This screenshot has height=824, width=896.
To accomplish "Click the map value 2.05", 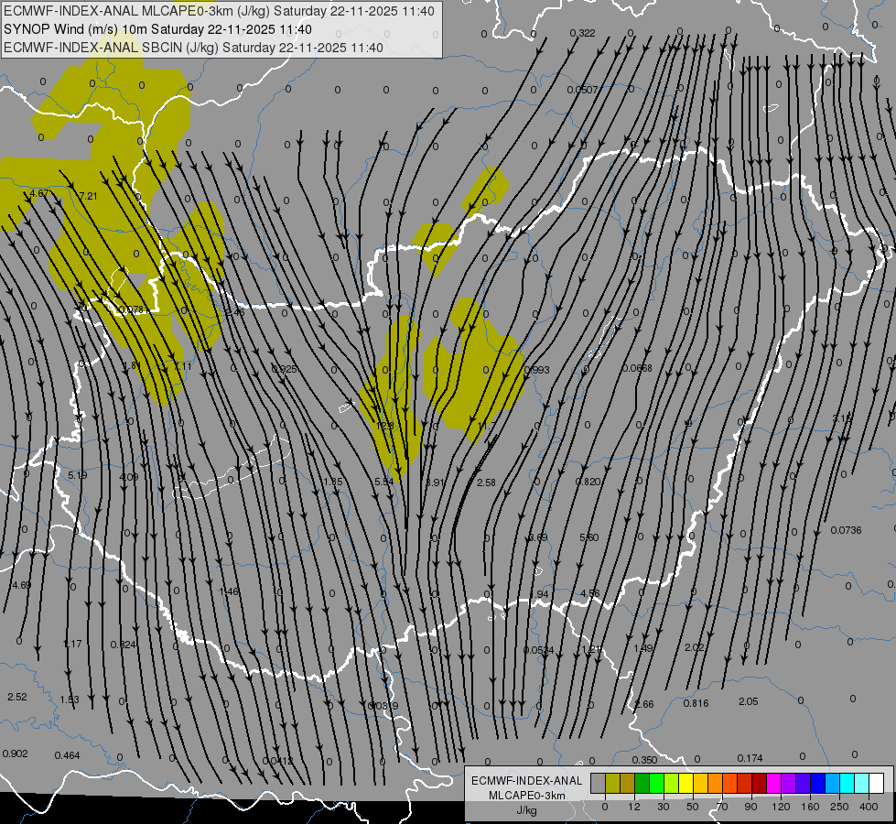I will [x=748, y=701].
